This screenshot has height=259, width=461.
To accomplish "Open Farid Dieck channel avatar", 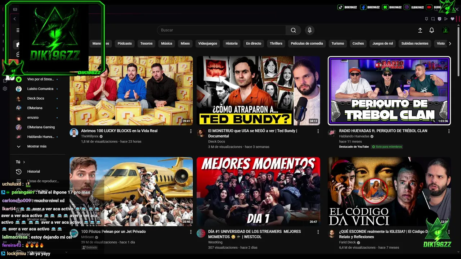I will 332,233.
